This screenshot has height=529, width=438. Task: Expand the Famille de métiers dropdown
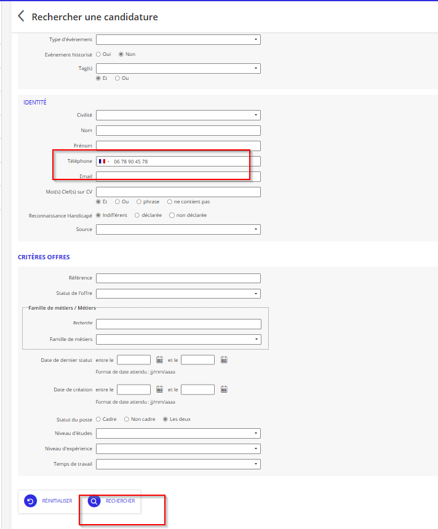[178, 340]
